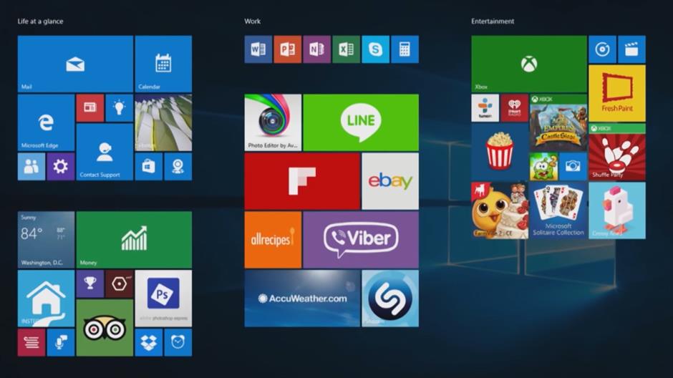Image resolution: width=673 pixels, height=378 pixels.
Task: Open the popcorn bucket tile
Action: pos(500,152)
